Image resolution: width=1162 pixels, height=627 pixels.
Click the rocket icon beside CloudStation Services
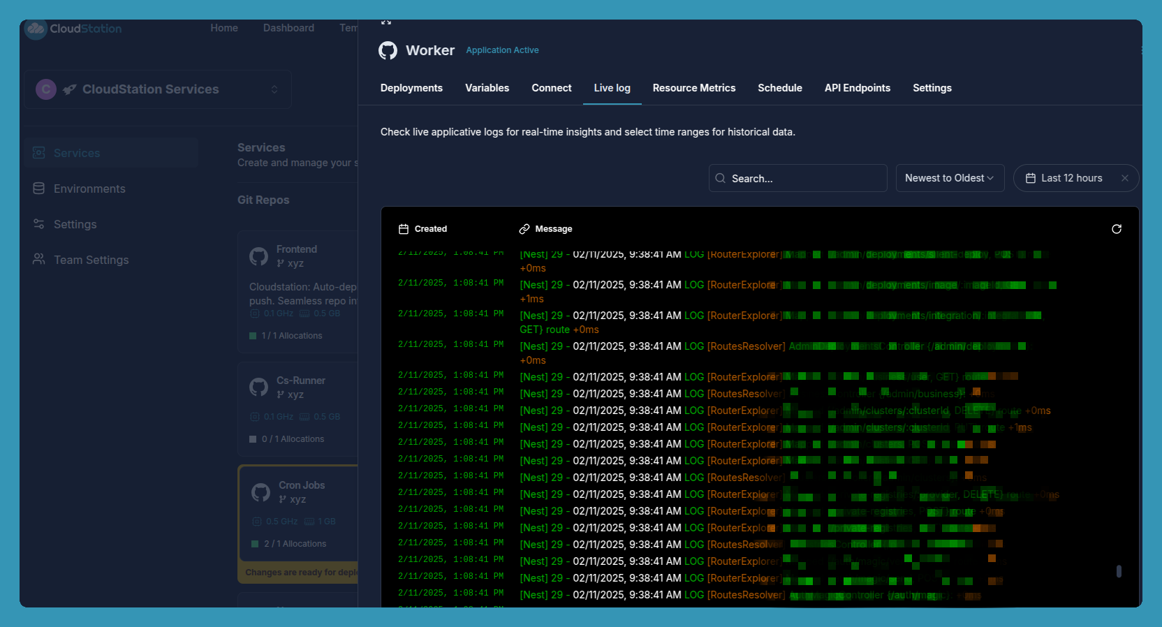click(70, 89)
